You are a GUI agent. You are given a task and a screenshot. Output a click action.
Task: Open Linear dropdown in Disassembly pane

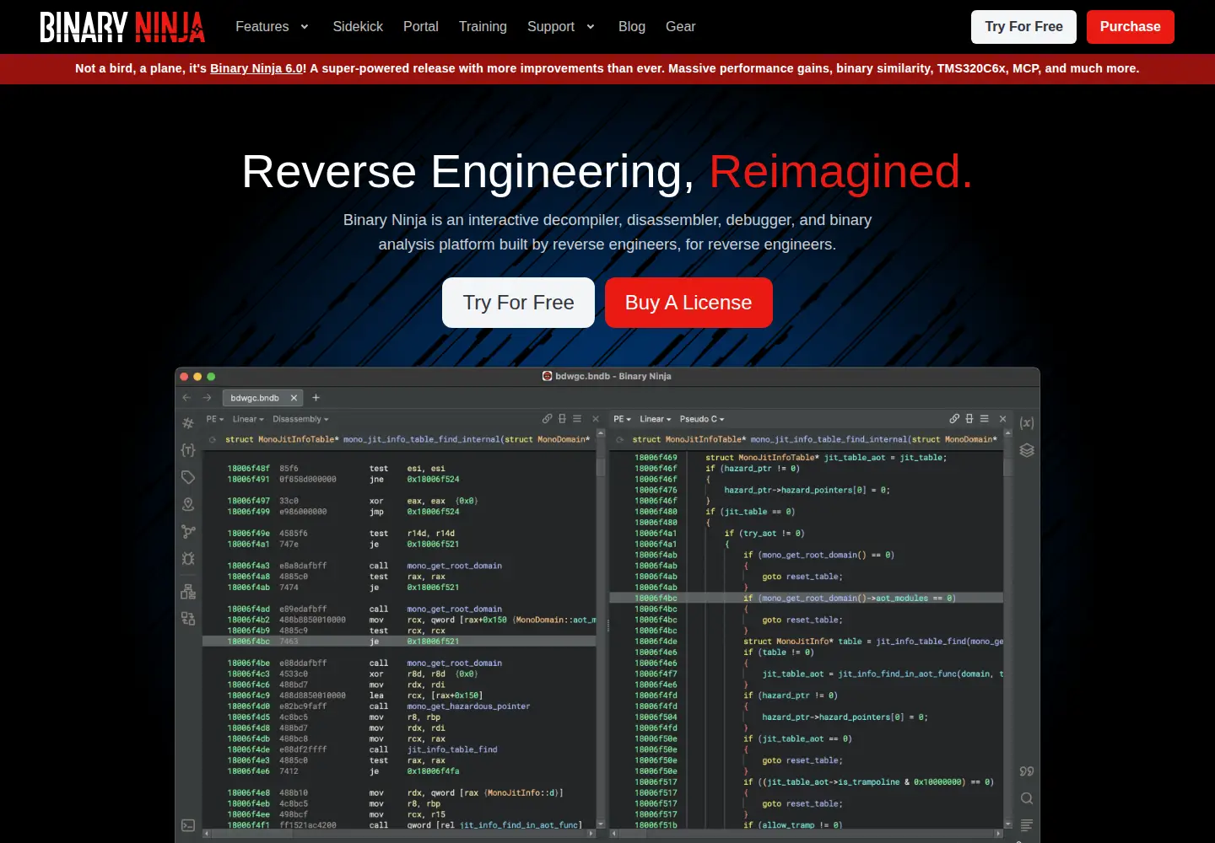click(248, 419)
